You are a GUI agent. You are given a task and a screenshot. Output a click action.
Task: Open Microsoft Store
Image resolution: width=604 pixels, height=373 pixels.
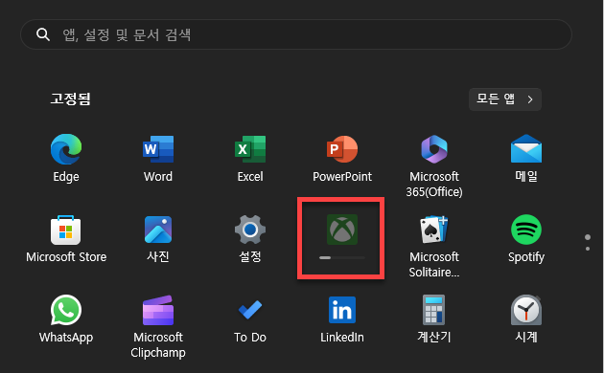pyautogui.click(x=66, y=238)
